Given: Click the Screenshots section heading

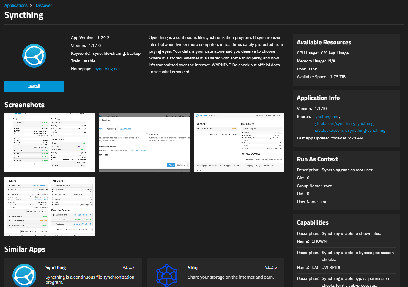Looking at the screenshot, I should [24, 105].
